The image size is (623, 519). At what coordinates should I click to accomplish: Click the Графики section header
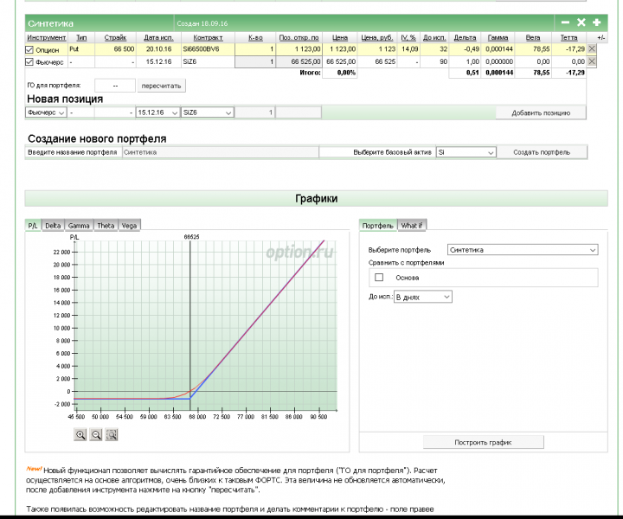(317, 199)
